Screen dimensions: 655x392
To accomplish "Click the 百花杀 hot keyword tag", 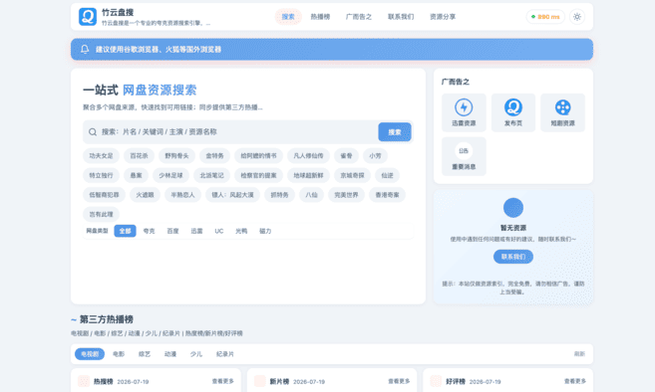I will tap(140, 155).
